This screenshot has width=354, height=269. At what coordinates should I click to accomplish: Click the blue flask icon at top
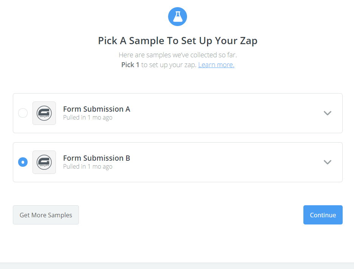[x=178, y=17]
